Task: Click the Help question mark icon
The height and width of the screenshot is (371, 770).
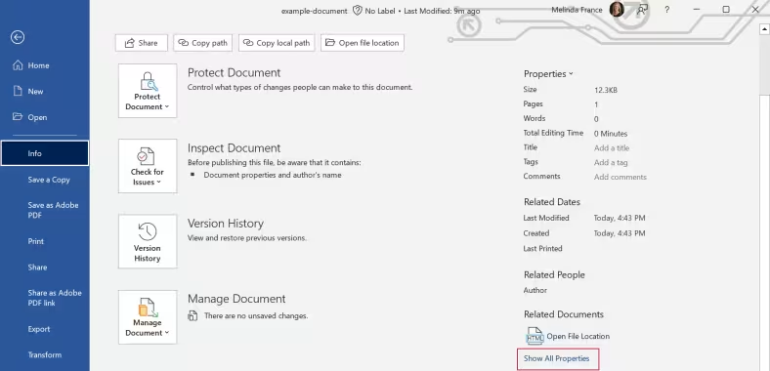Action: [x=666, y=10]
